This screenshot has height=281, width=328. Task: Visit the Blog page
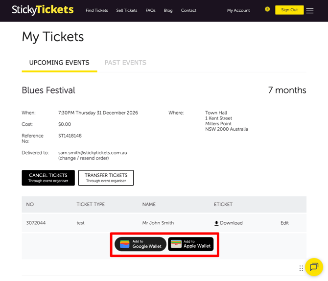168,10
